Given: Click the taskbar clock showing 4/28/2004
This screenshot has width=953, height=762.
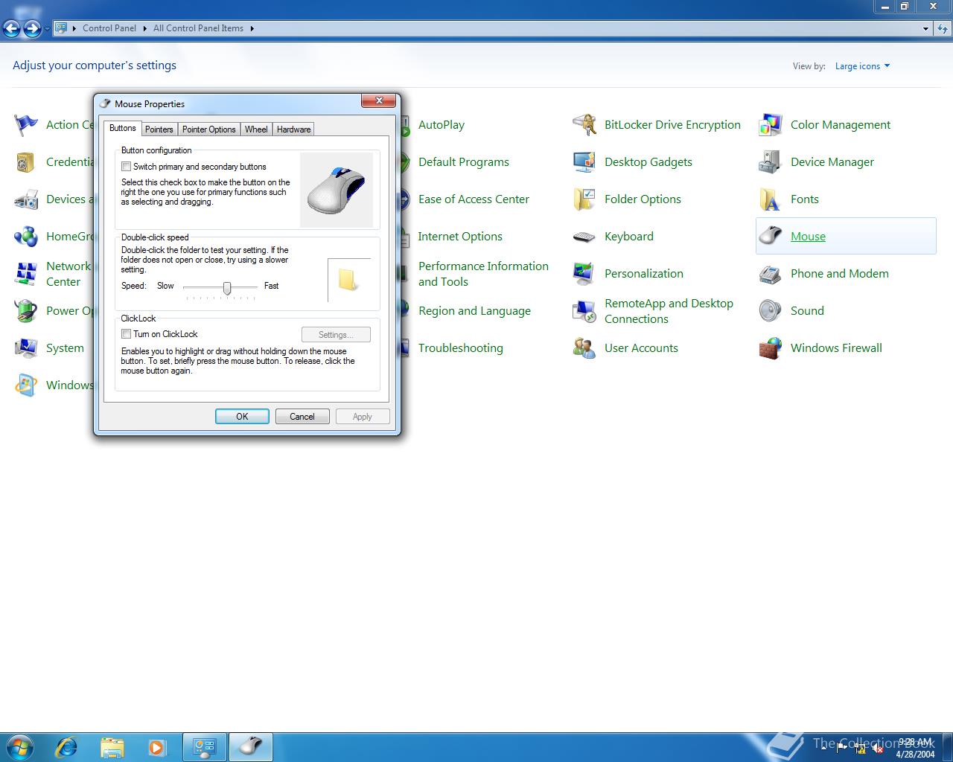Looking at the screenshot, I should pos(915,748).
